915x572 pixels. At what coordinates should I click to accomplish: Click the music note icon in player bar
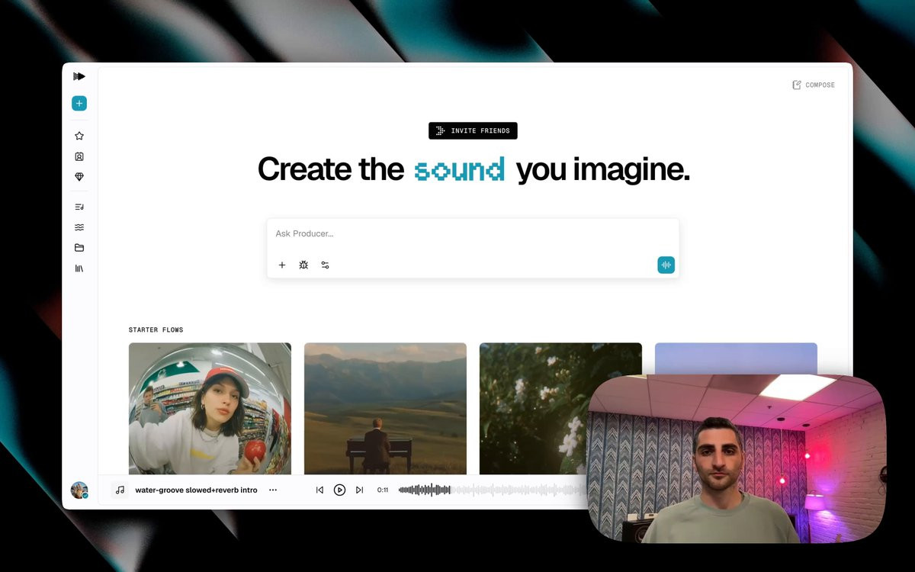pyautogui.click(x=120, y=490)
